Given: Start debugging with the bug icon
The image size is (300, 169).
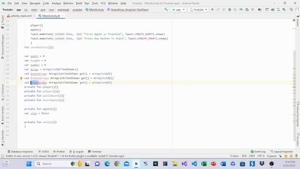Looking at the screenshot, I should coord(230,9).
